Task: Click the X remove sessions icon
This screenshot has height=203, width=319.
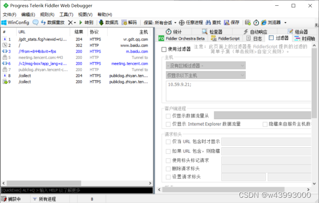Action: point(70,22)
